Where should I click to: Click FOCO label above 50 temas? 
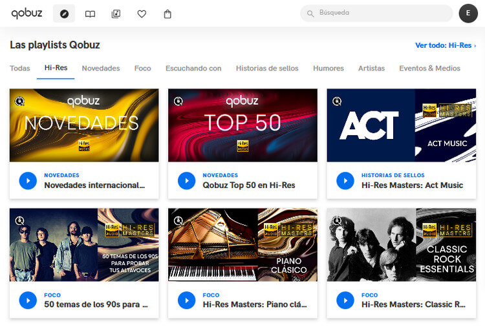click(52, 295)
